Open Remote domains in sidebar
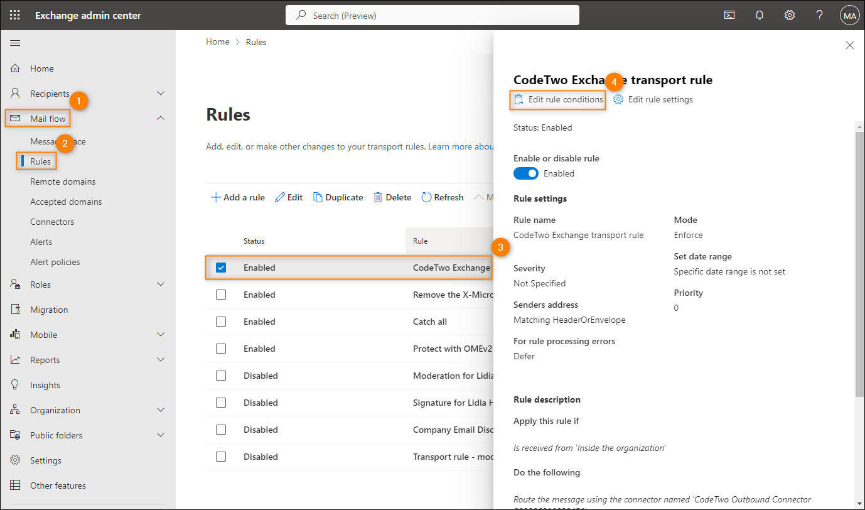 pos(63,182)
